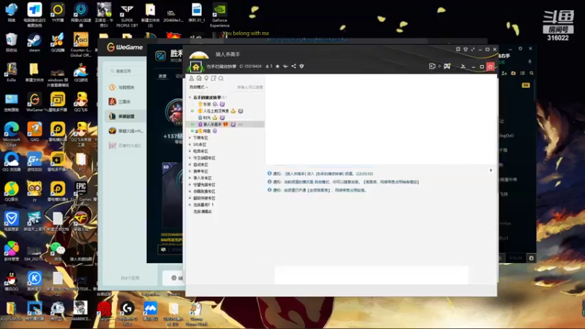
Task: Click the edit note icon in YY sidebar toolbar
Action: pos(214,78)
